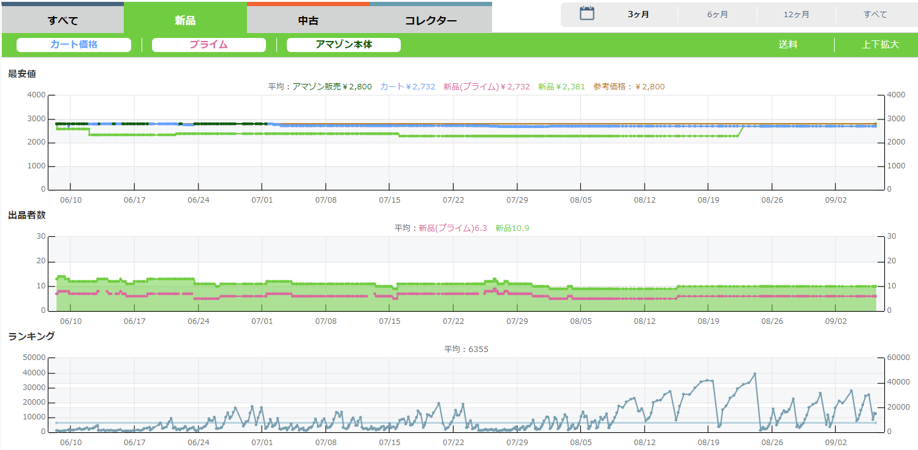Toggle the カート価格 series filter
This screenshot has width=918, height=450.
pos(74,45)
